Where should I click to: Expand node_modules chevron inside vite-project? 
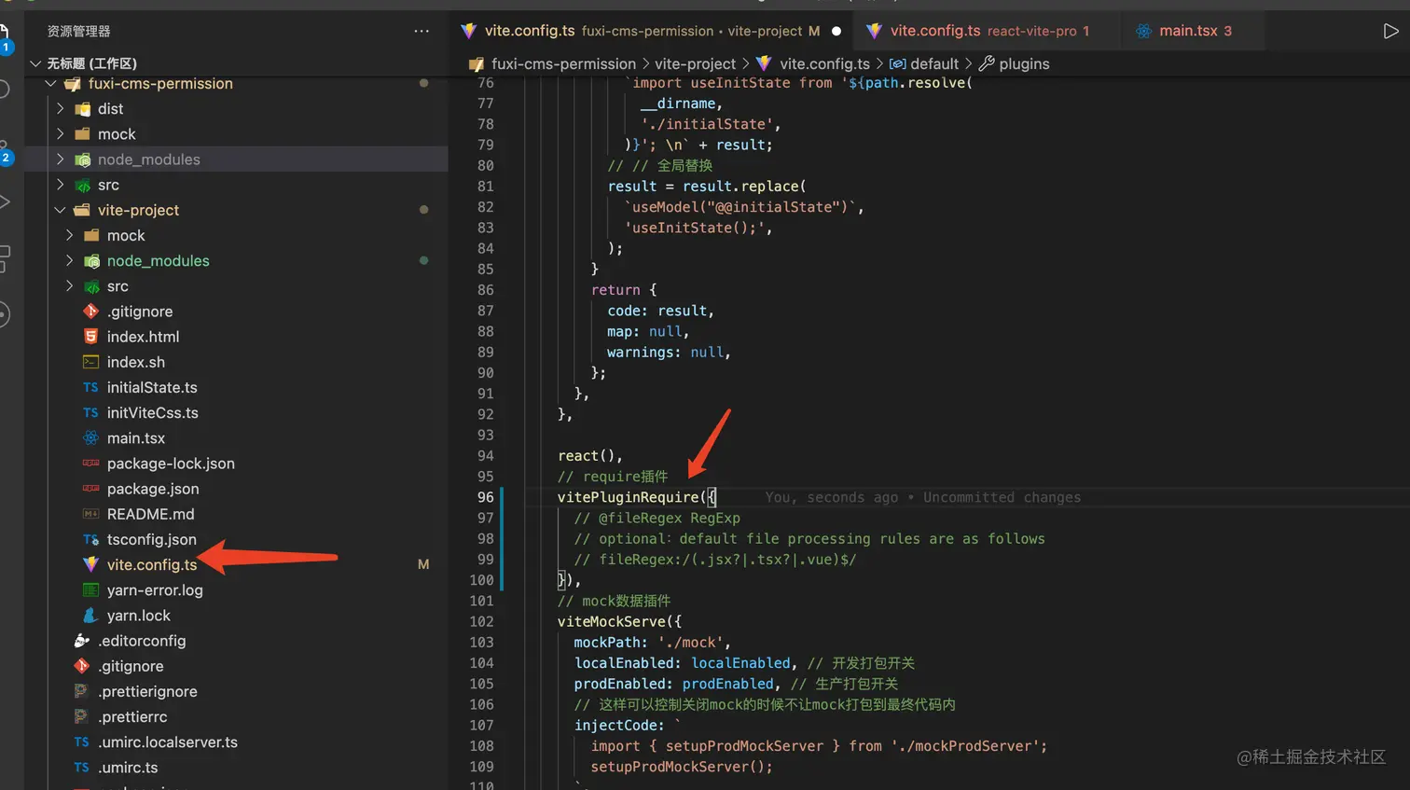click(x=70, y=261)
